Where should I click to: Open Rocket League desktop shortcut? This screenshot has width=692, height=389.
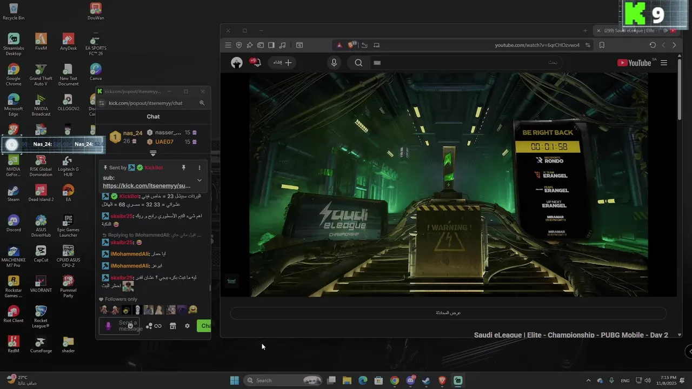click(x=41, y=317)
